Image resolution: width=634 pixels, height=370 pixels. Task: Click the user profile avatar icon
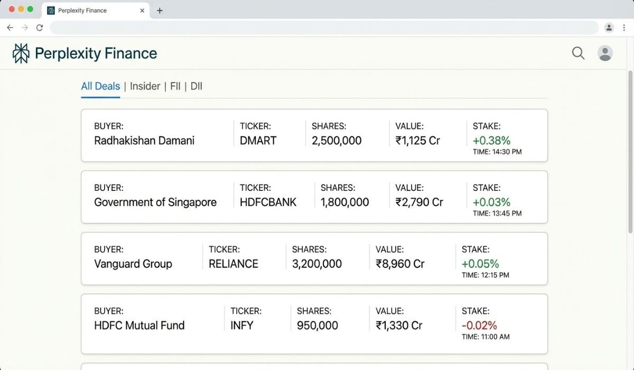click(605, 53)
